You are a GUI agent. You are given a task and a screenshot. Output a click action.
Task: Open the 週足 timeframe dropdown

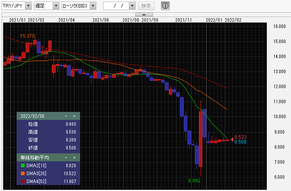click(56, 6)
